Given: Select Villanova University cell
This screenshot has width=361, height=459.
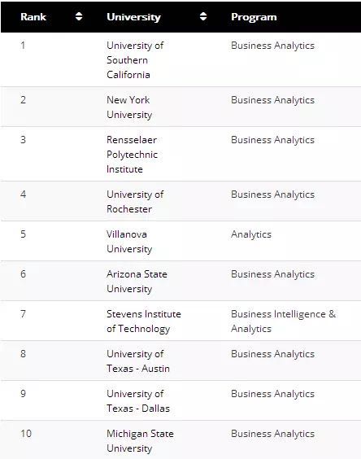Looking at the screenshot, I should (129, 241).
